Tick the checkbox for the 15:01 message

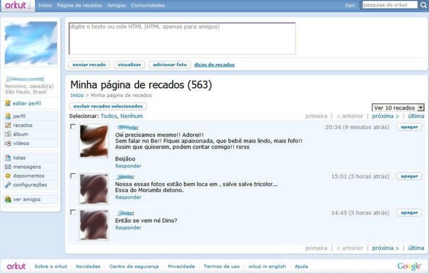click(73, 176)
